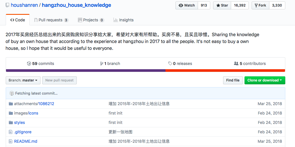This screenshot has width=295, height=147.
Task: Fork this repository
Action: pyautogui.click(x=260, y=5)
